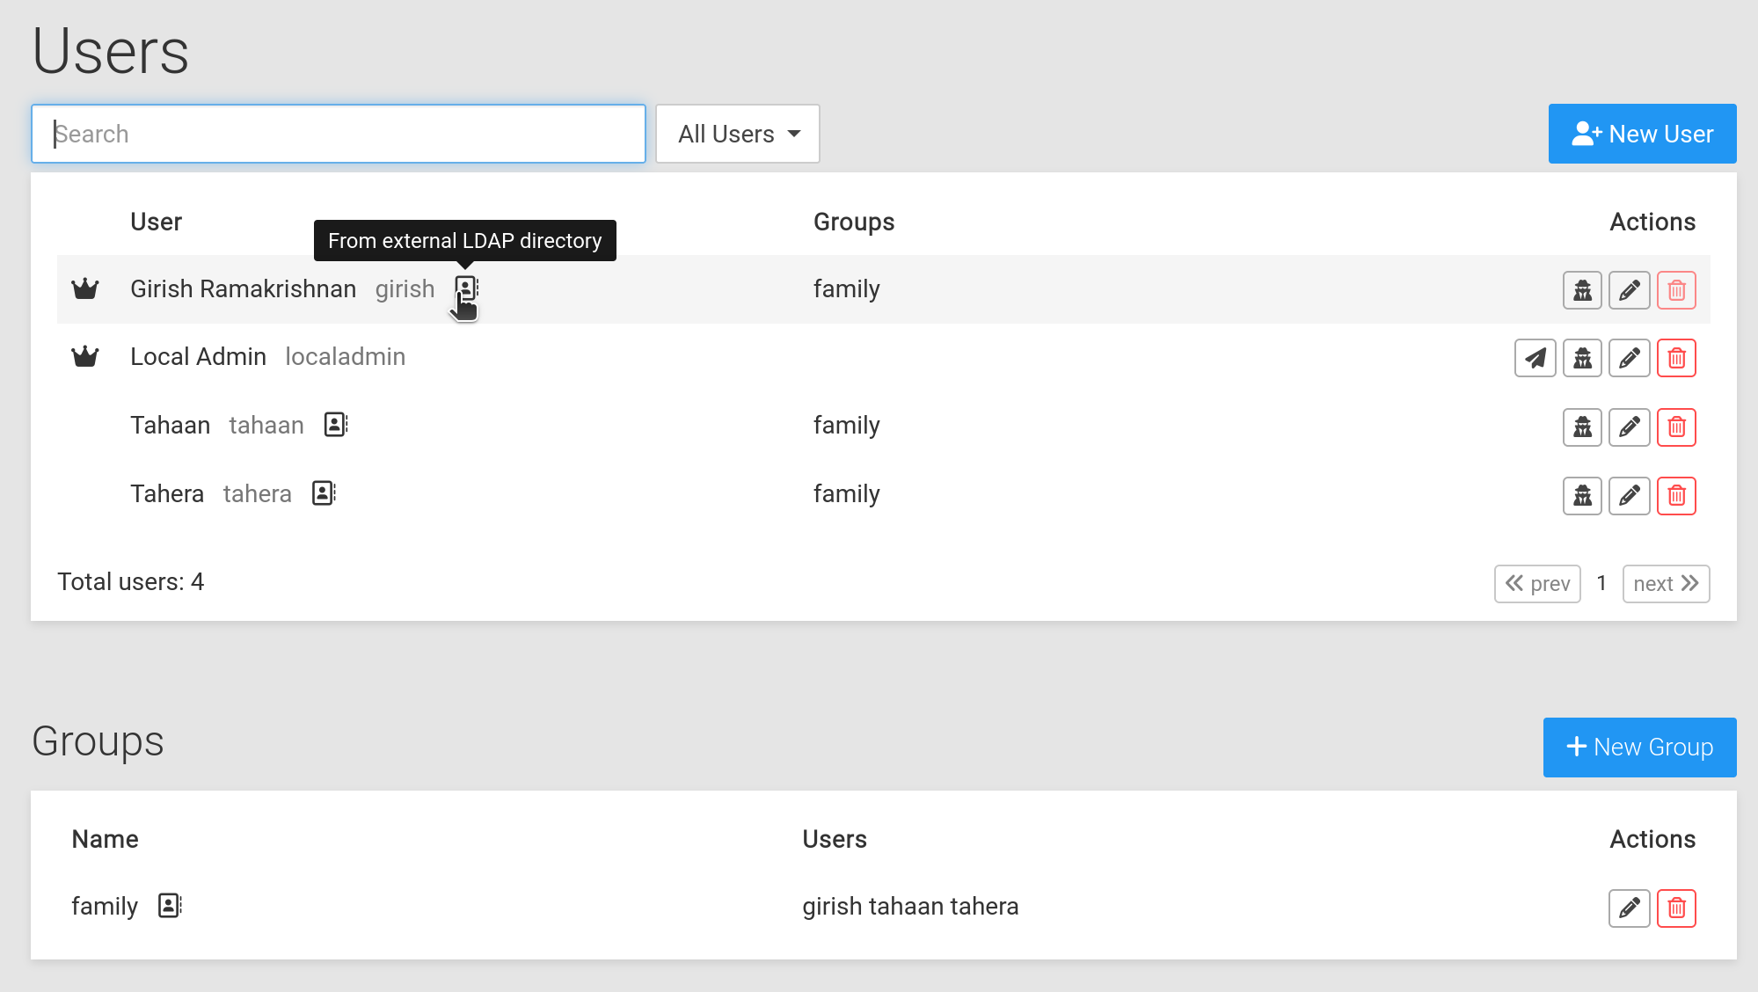The image size is (1758, 992).
Task: Click the New User button
Action: click(x=1642, y=134)
